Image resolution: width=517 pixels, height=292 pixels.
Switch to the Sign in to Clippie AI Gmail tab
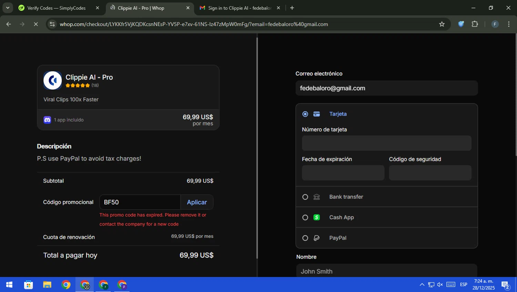click(x=240, y=8)
